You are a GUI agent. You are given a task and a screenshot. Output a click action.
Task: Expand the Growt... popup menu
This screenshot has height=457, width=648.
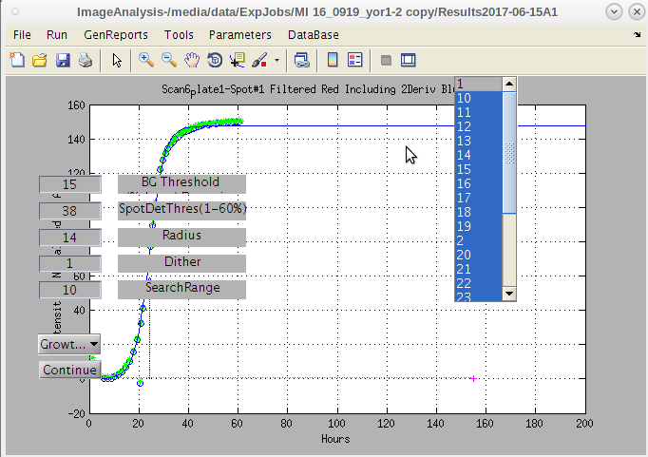(x=69, y=344)
